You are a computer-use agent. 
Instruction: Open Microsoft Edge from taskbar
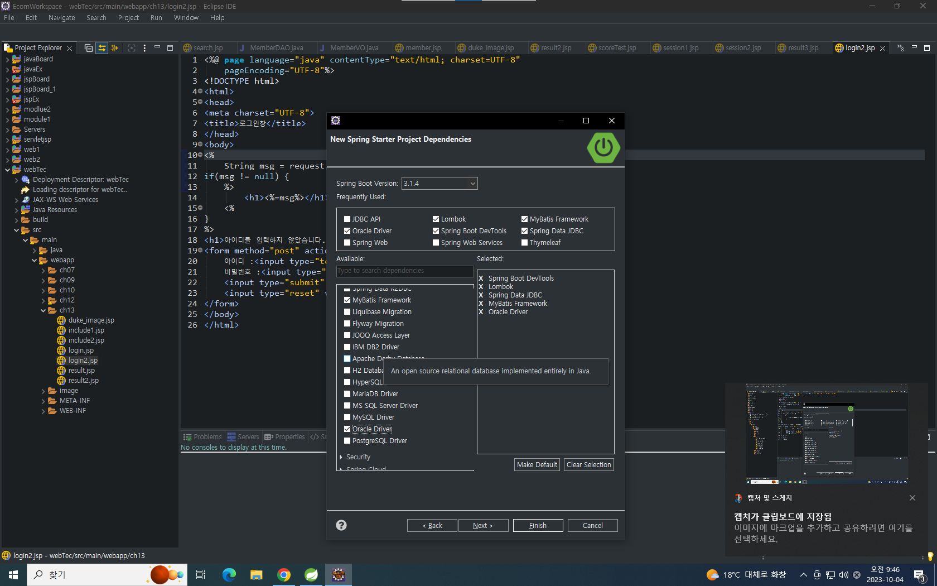pyautogui.click(x=229, y=575)
